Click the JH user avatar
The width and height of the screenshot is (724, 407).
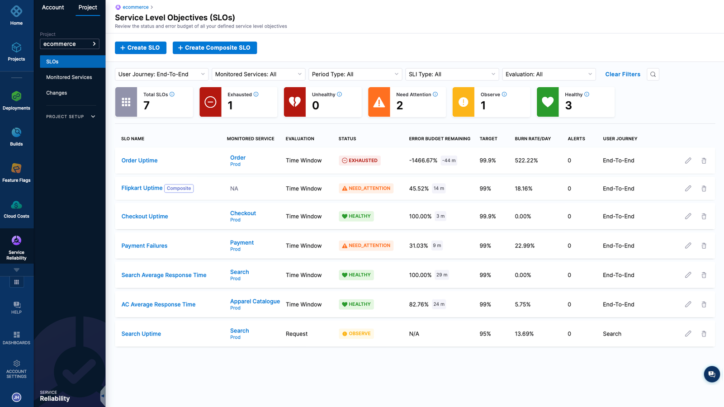point(16,398)
